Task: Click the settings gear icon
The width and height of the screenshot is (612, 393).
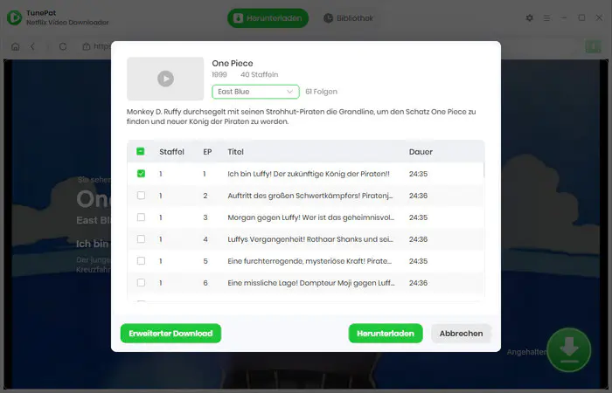Action: coord(529,18)
